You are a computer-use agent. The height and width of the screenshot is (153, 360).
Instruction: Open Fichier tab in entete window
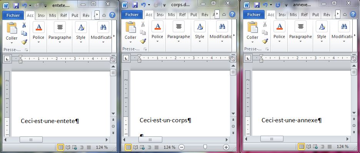tap(13, 15)
